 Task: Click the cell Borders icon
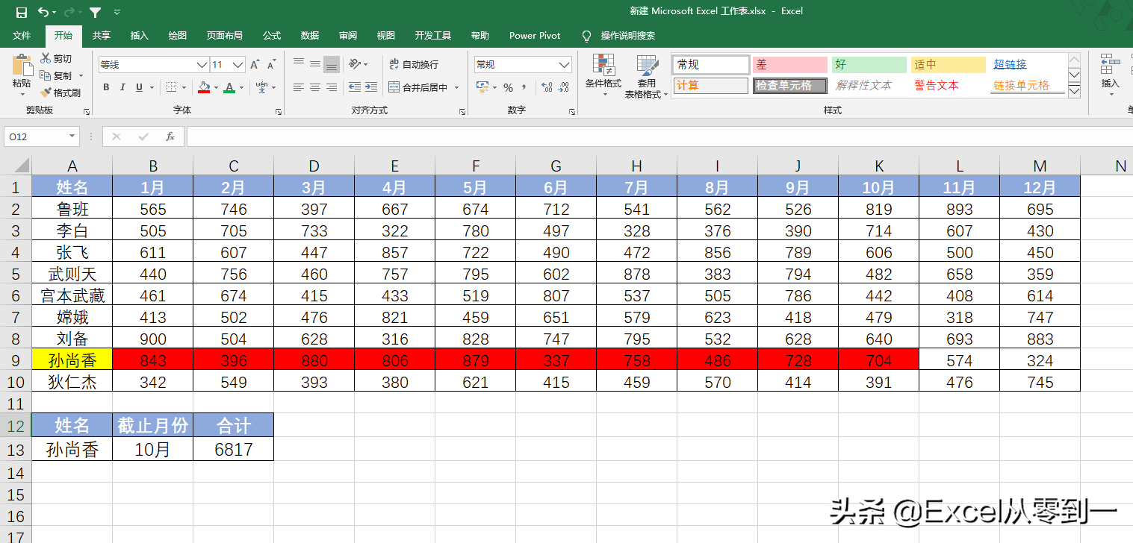pyautogui.click(x=171, y=87)
